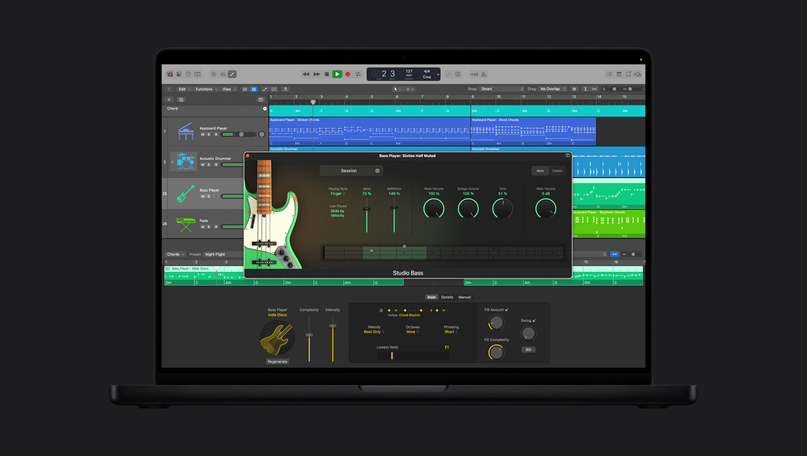This screenshot has height=456, width=807.
Task: Click the Regenerate button under the bass icon
Action: [x=277, y=361]
